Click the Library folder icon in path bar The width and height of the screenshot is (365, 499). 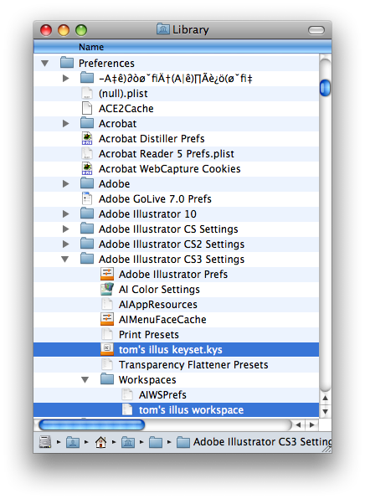click(128, 442)
